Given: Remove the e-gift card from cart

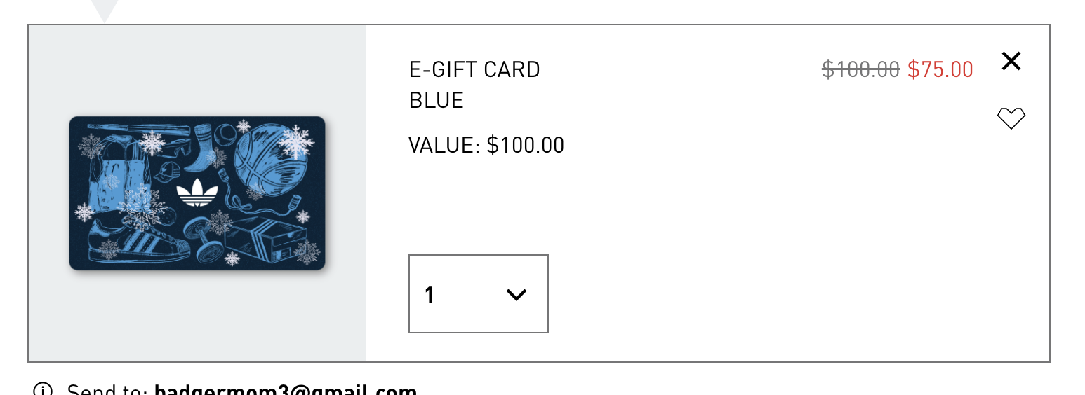Looking at the screenshot, I should tap(1011, 62).
